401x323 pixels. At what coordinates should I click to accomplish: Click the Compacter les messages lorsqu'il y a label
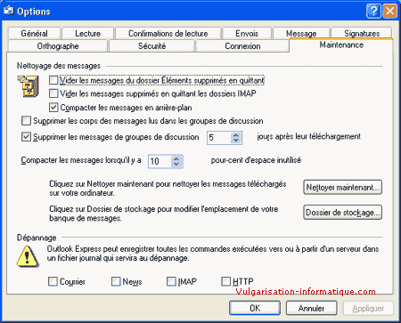pyautogui.click(x=81, y=160)
